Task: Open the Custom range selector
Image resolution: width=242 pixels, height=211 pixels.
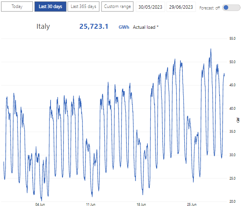Action: click(x=117, y=6)
